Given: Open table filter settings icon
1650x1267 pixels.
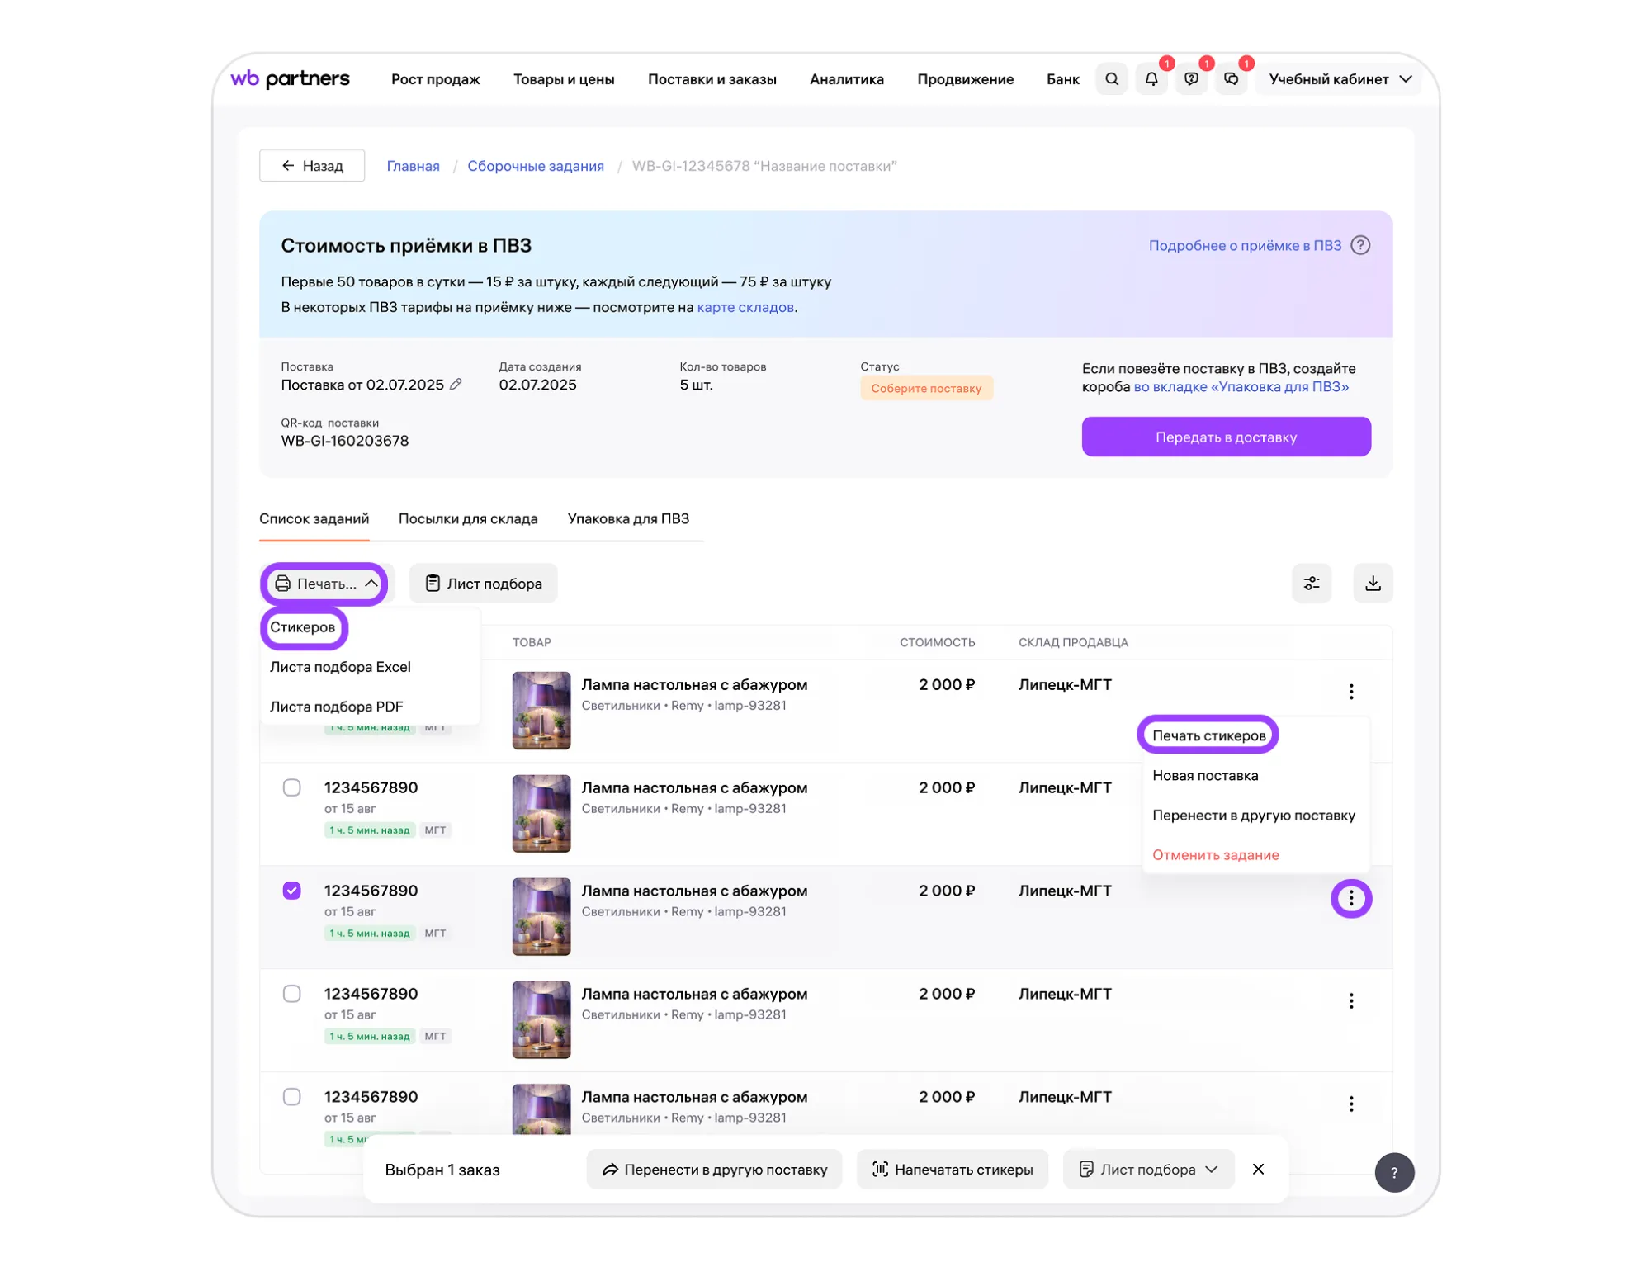Looking at the screenshot, I should (x=1311, y=584).
